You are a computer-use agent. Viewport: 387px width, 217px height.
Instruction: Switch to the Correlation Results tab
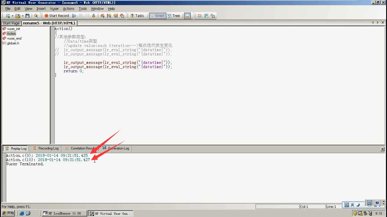click(x=80, y=148)
